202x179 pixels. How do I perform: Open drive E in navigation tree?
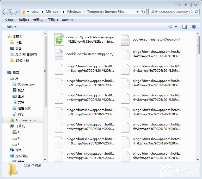16,144
